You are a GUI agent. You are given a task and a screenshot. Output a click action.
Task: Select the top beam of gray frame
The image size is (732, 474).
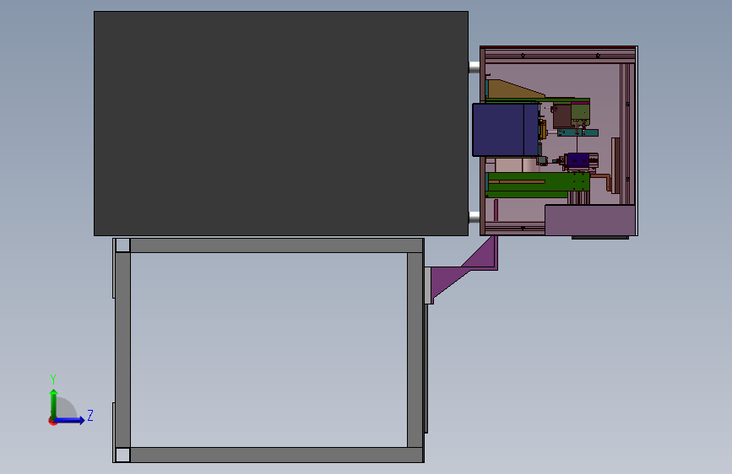(x=276, y=245)
